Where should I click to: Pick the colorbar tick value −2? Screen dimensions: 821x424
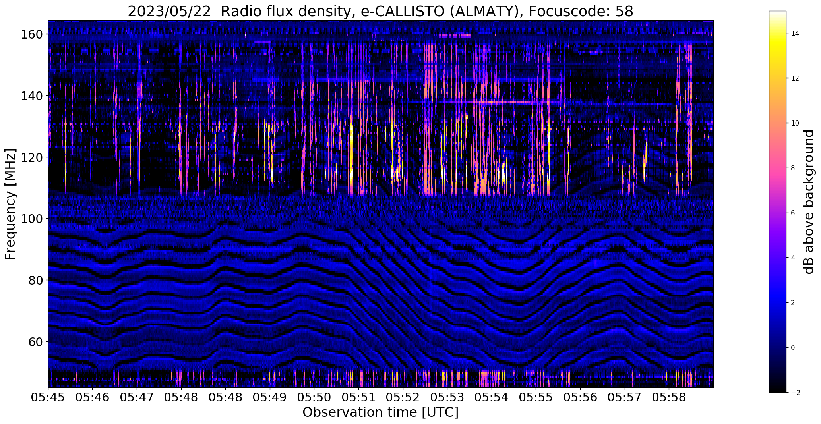click(x=795, y=393)
